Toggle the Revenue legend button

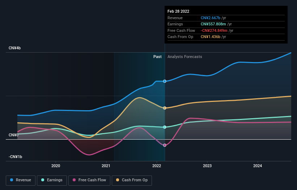21,180
